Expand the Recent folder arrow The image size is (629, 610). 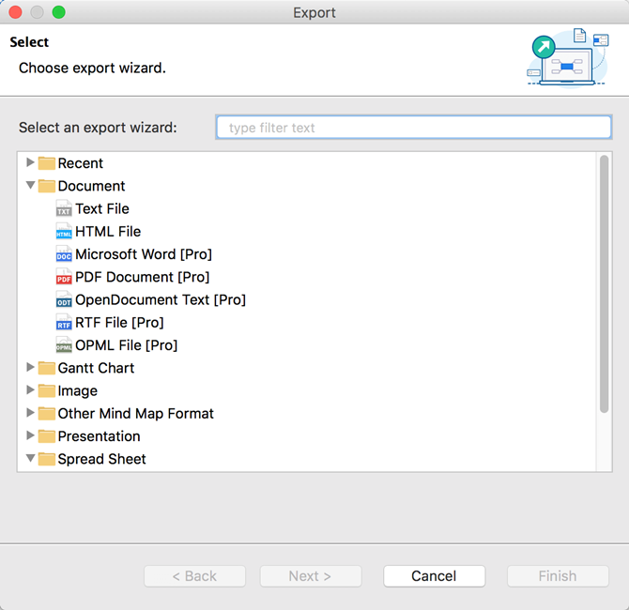tap(31, 163)
